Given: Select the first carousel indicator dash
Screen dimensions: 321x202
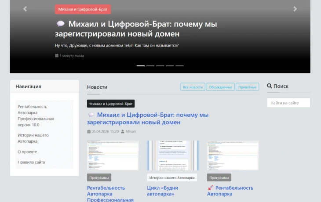Looking at the screenshot, I should coord(141,66).
